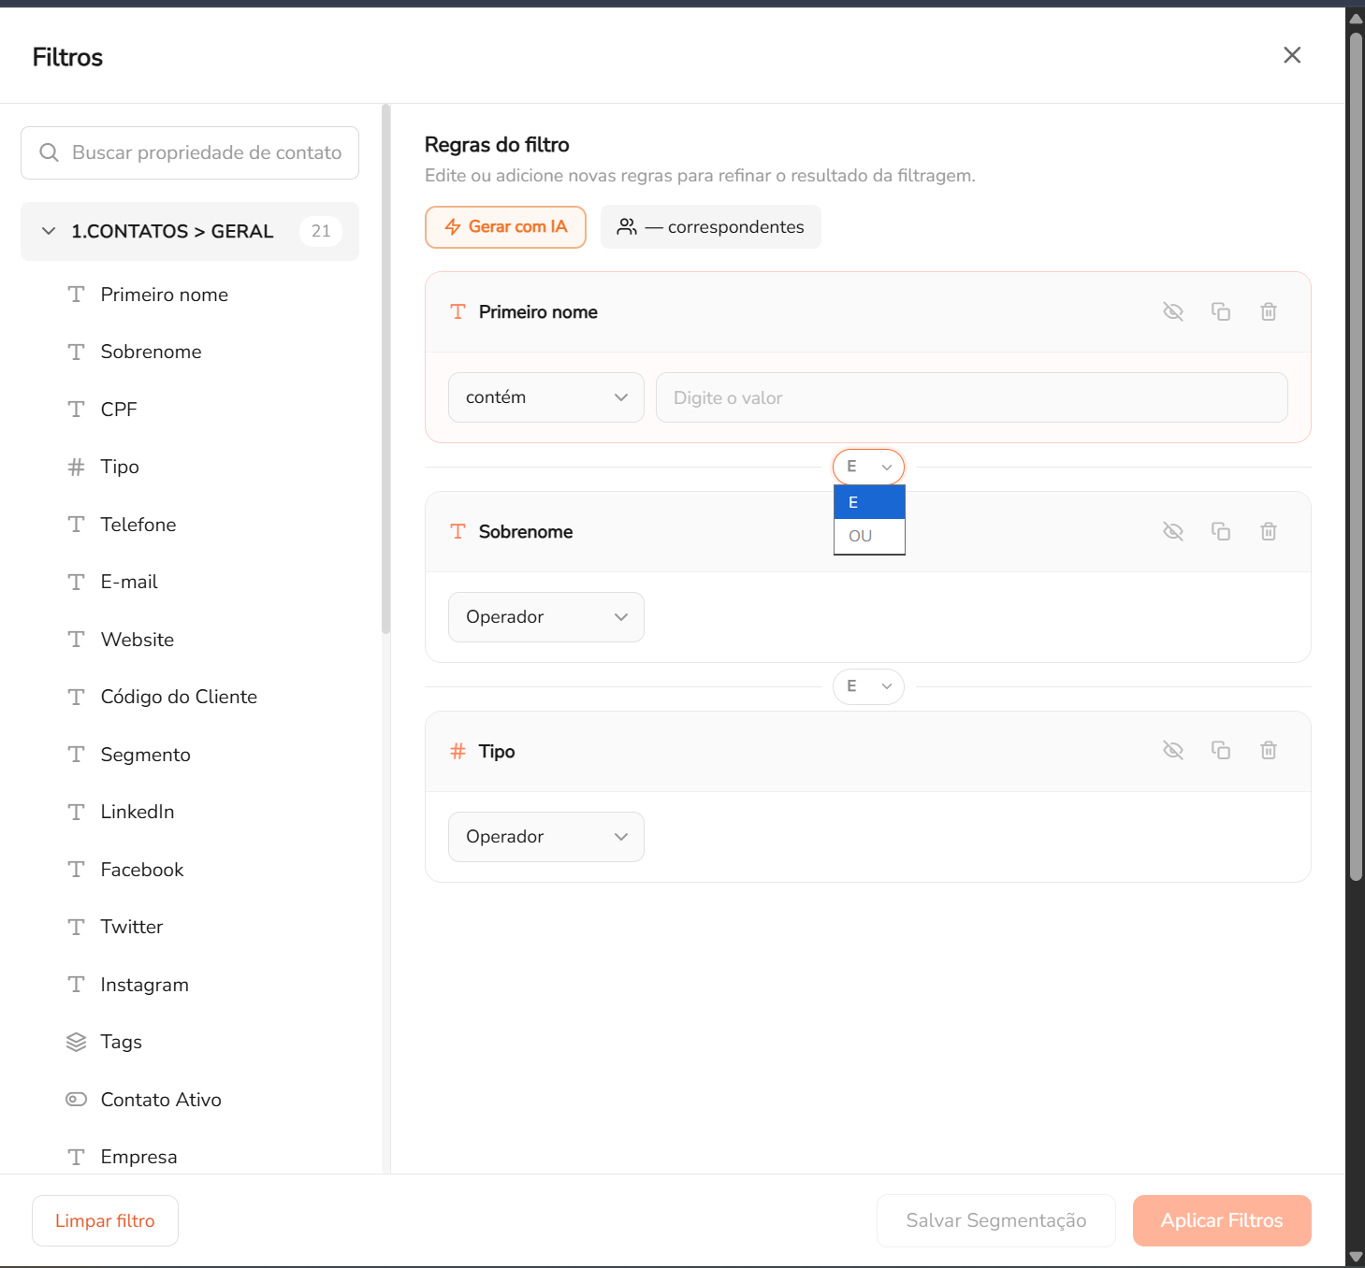The height and width of the screenshot is (1268, 1365).
Task: Click the Contato Ativo toggle icon
Action: point(76,1100)
